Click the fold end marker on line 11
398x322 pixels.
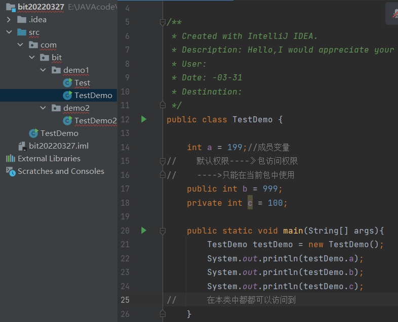coord(163,105)
